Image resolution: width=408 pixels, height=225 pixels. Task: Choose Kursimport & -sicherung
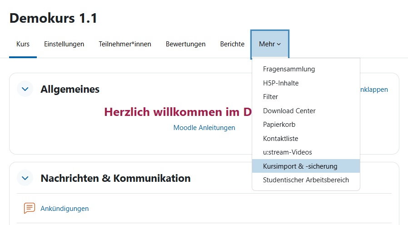click(x=306, y=166)
